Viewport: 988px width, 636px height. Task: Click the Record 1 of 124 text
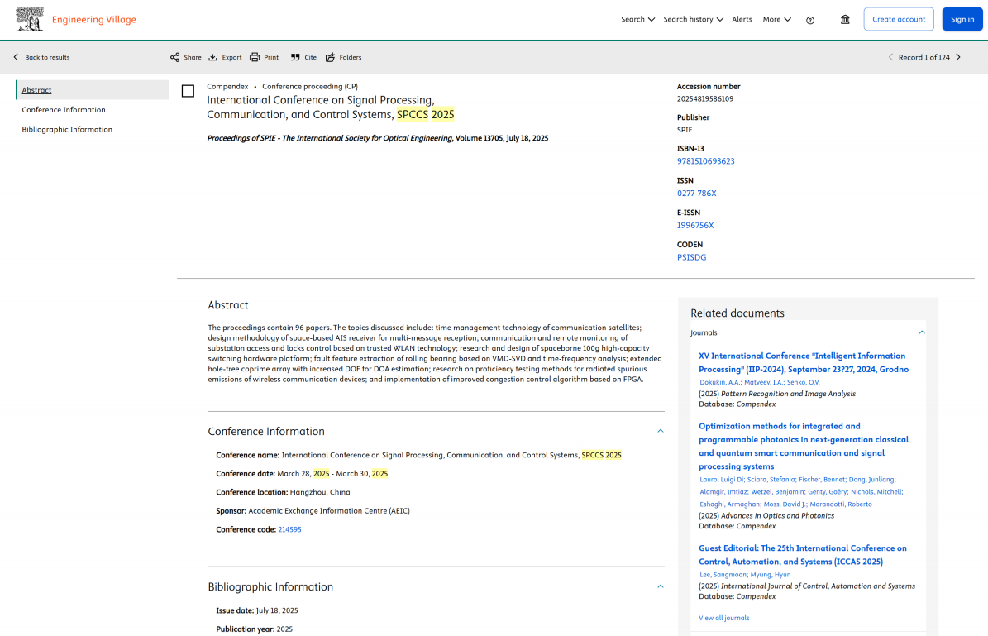(924, 57)
